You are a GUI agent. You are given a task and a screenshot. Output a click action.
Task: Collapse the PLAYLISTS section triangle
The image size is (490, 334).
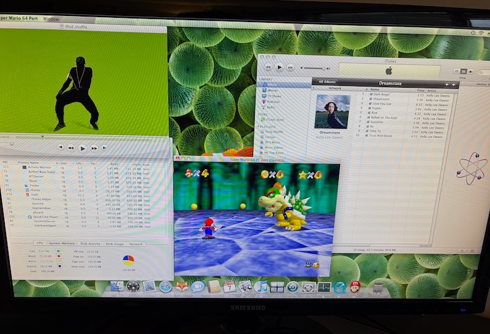coord(258,127)
